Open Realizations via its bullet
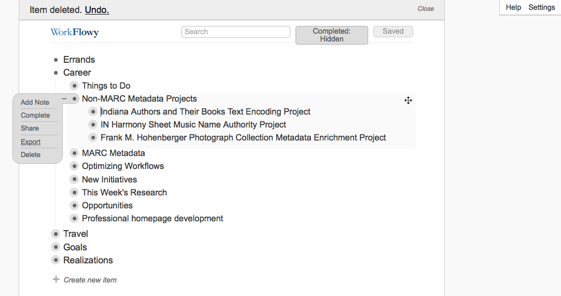Image resolution: width=561 pixels, height=296 pixels. click(x=55, y=260)
